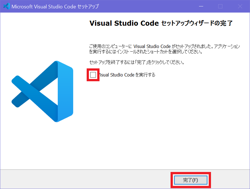Click empty grey footer area left of 完了

[84, 180]
